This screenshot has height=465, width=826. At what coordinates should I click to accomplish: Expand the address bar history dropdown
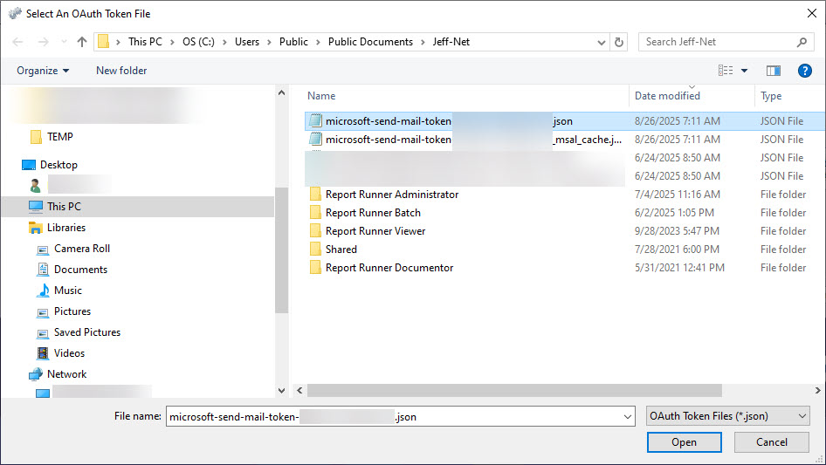[x=602, y=42]
